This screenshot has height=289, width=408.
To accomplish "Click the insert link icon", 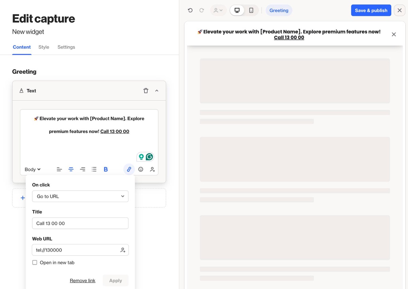I will (x=129, y=169).
